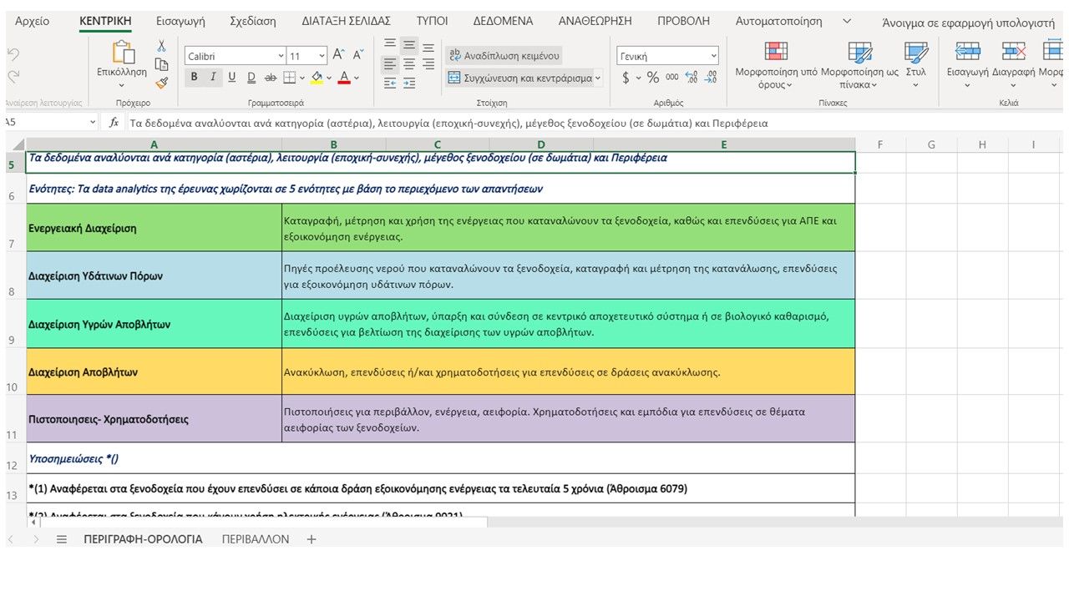
Task: Toggle strikethrough formatting
Action: (x=270, y=78)
